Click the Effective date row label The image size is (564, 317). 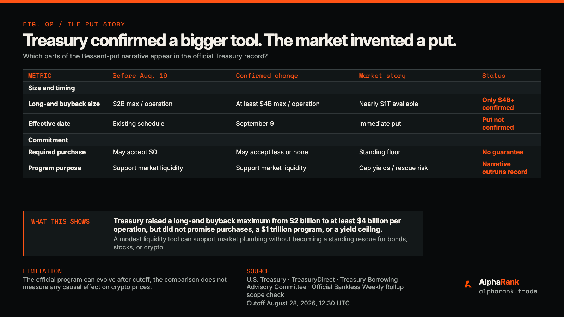(x=49, y=124)
